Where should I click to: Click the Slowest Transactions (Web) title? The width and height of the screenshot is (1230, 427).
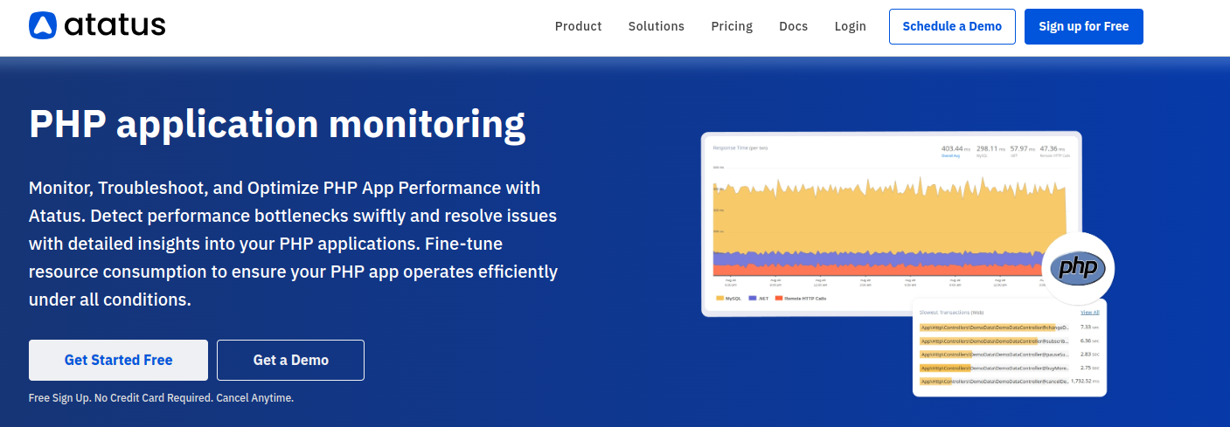point(952,312)
